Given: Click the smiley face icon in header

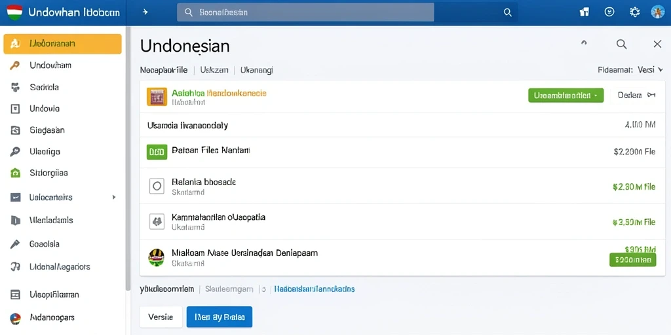Looking at the screenshot, I should 609,12.
